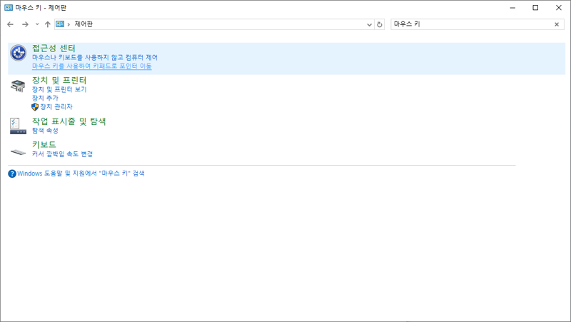Image resolution: width=571 pixels, height=322 pixels.
Task: Click the Taskbar and Navigation icon
Action: pos(18,126)
